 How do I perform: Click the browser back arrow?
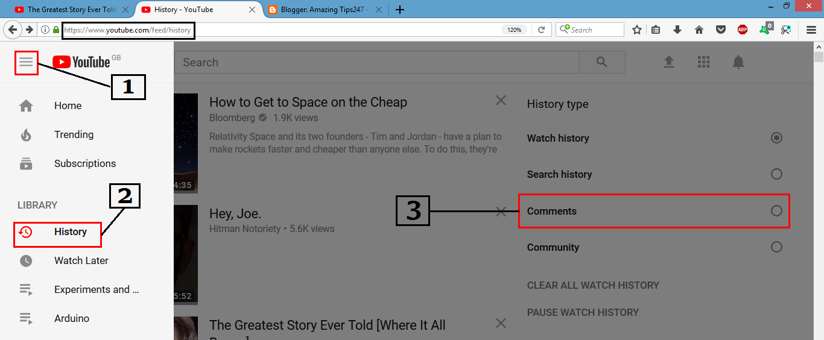(x=13, y=30)
